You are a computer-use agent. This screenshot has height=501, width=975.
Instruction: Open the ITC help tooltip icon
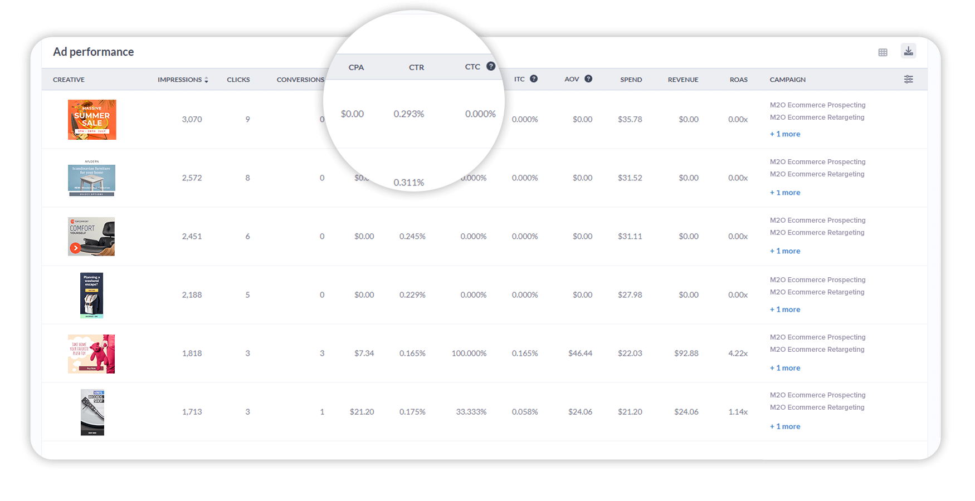(534, 78)
